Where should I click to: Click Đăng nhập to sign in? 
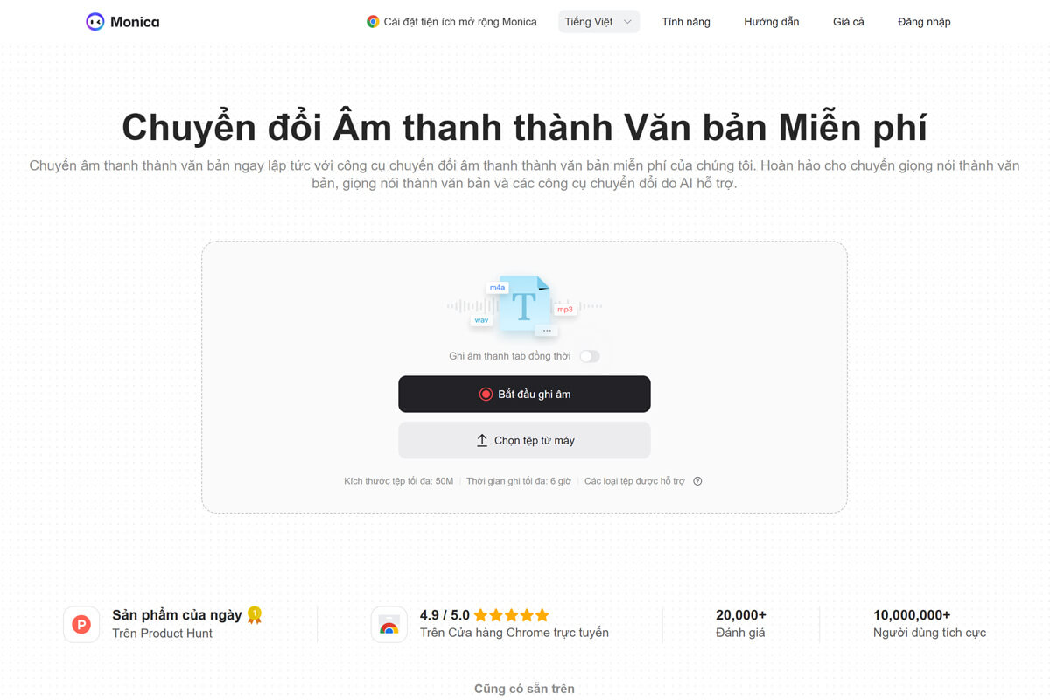coord(924,21)
